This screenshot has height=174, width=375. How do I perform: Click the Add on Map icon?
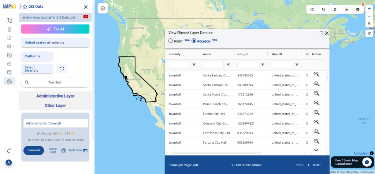coord(64,151)
